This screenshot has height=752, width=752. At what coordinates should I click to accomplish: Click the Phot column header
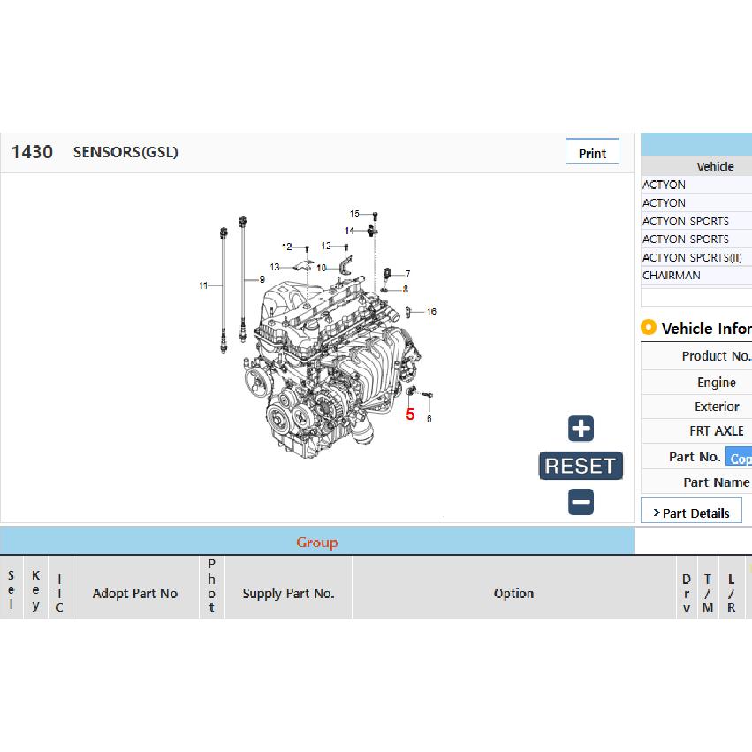211,586
